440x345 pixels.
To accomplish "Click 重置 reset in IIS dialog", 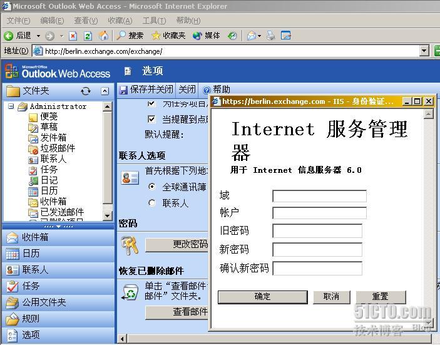I will (x=381, y=297).
